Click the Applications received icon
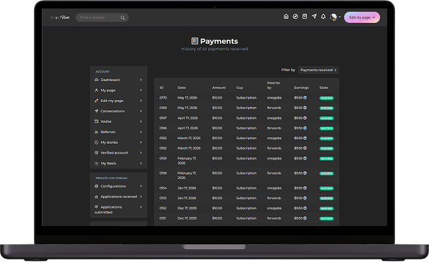 pyautogui.click(x=96, y=197)
